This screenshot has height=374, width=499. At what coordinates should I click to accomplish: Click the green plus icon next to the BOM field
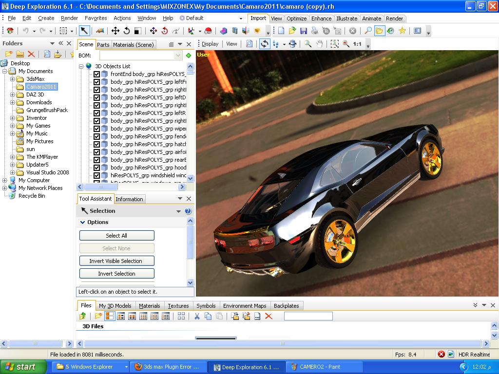189,56
